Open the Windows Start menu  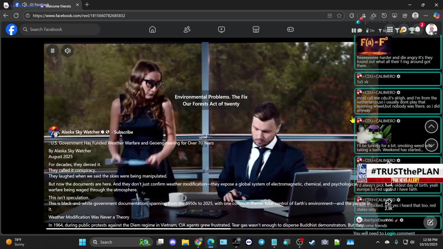tap(82, 242)
